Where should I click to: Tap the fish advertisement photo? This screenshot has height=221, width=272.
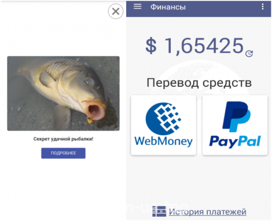pos(63,93)
